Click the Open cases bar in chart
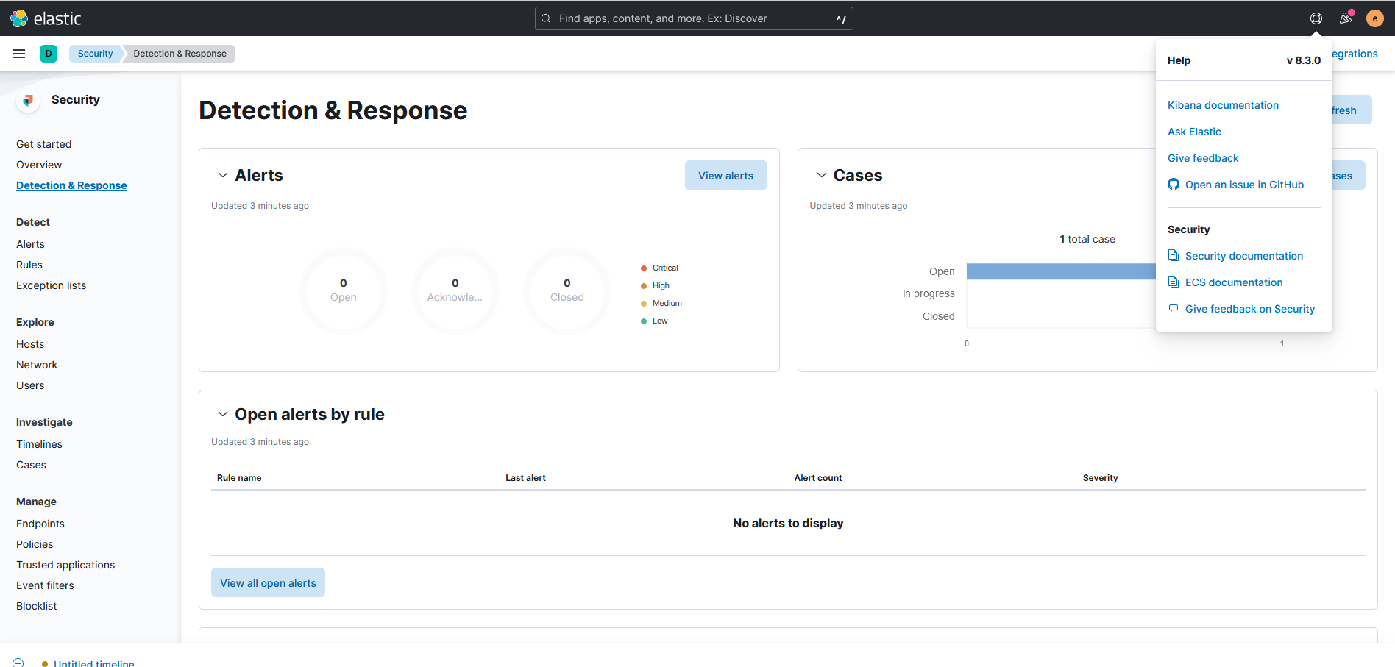The height and width of the screenshot is (667, 1395). [x=1061, y=271]
